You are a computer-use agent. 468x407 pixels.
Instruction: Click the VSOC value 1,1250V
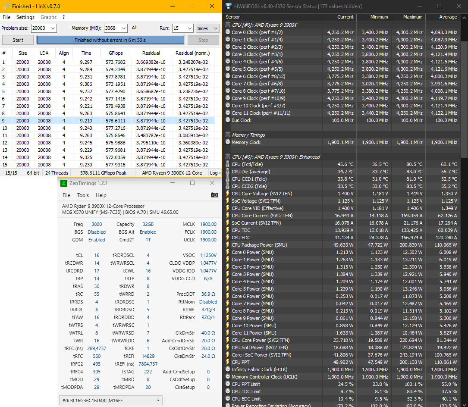point(208,255)
